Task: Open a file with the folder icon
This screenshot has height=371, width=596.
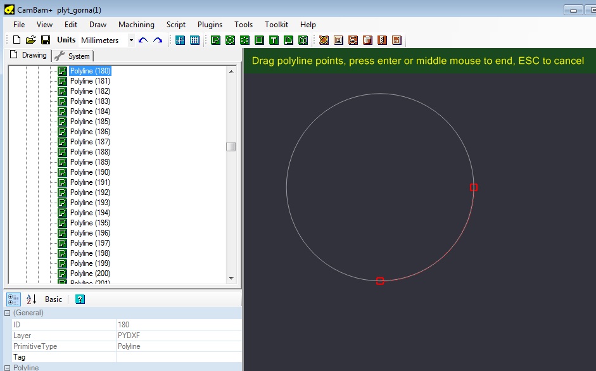Action: [x=31, y=40]
